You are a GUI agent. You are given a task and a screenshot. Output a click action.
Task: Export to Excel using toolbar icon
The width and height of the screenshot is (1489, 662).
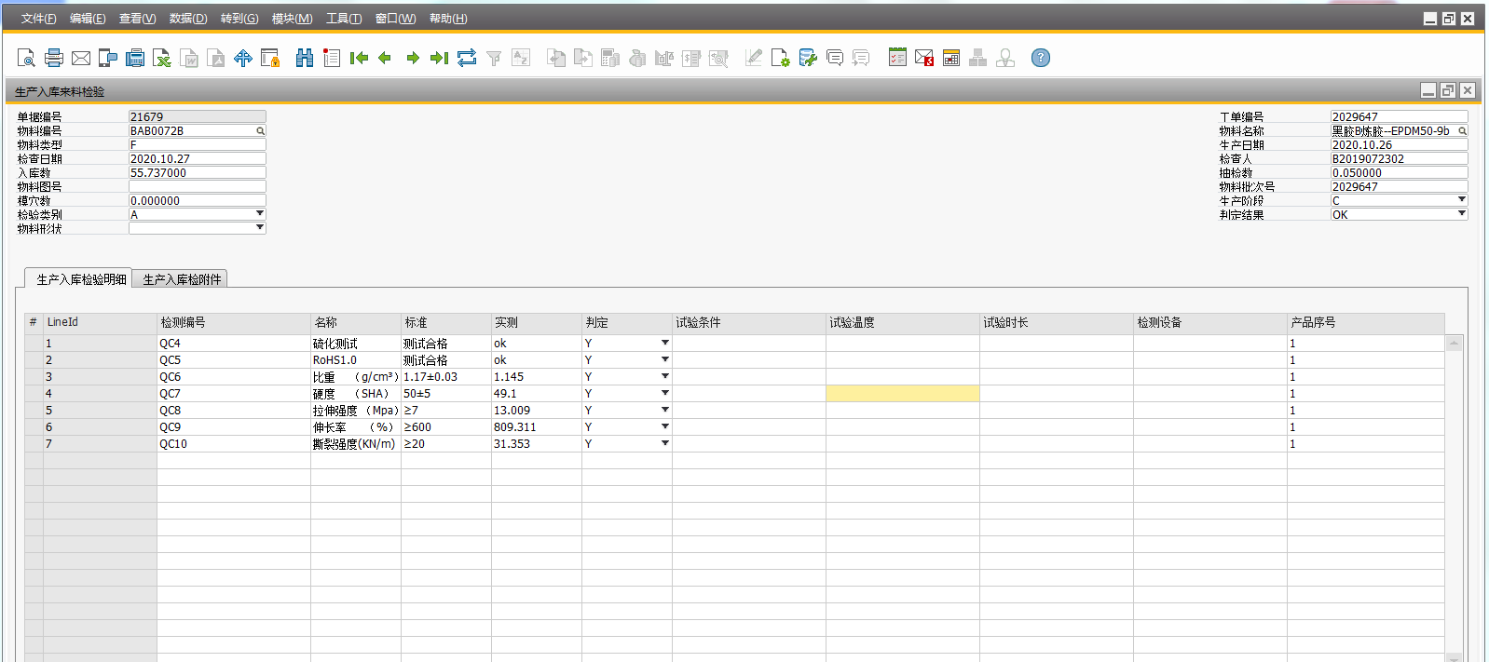(x=162, y=58)
